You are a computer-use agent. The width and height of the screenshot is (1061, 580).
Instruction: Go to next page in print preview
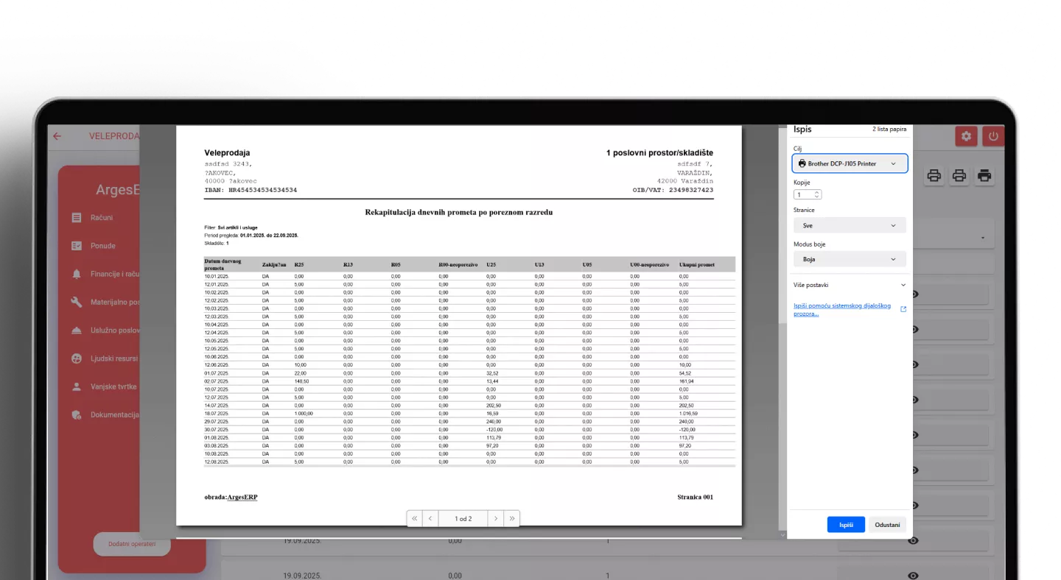[x=496, y=519]
